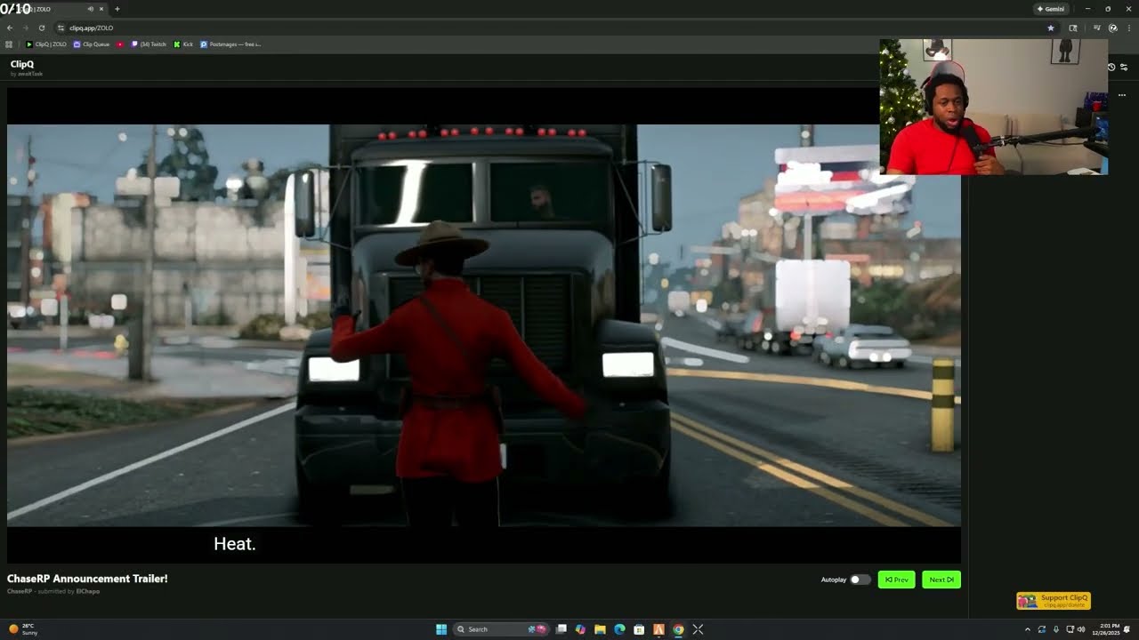Go to previous clip with Prev button
Image resolution: width=1139 pixels, height=640 pixels.
(x=896, y=580)
